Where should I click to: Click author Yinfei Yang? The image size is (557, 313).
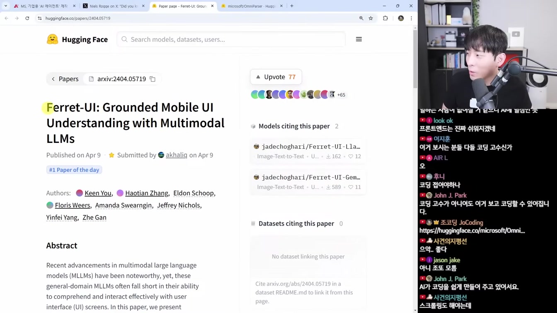pos(62,217)
